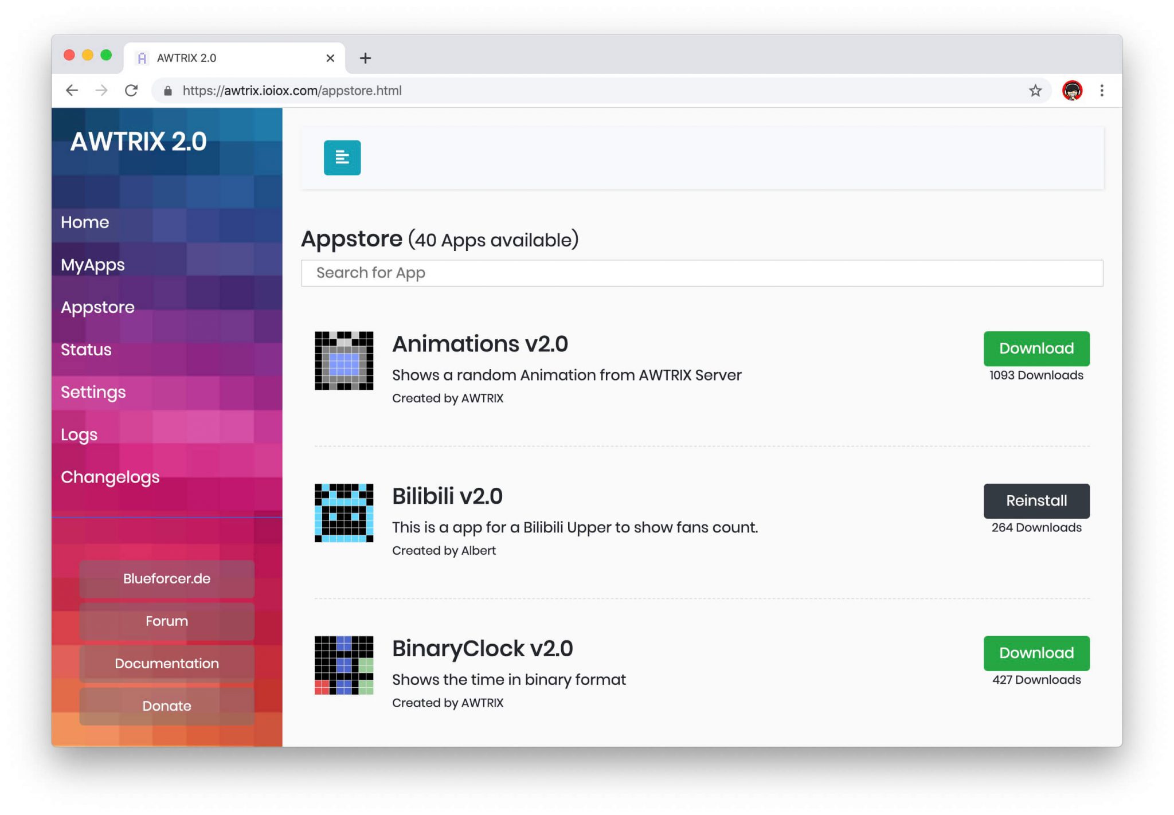Click the reload page icon
This screenshot has width=1174, height=815.
pyautogui.click(x=131, y=90)
